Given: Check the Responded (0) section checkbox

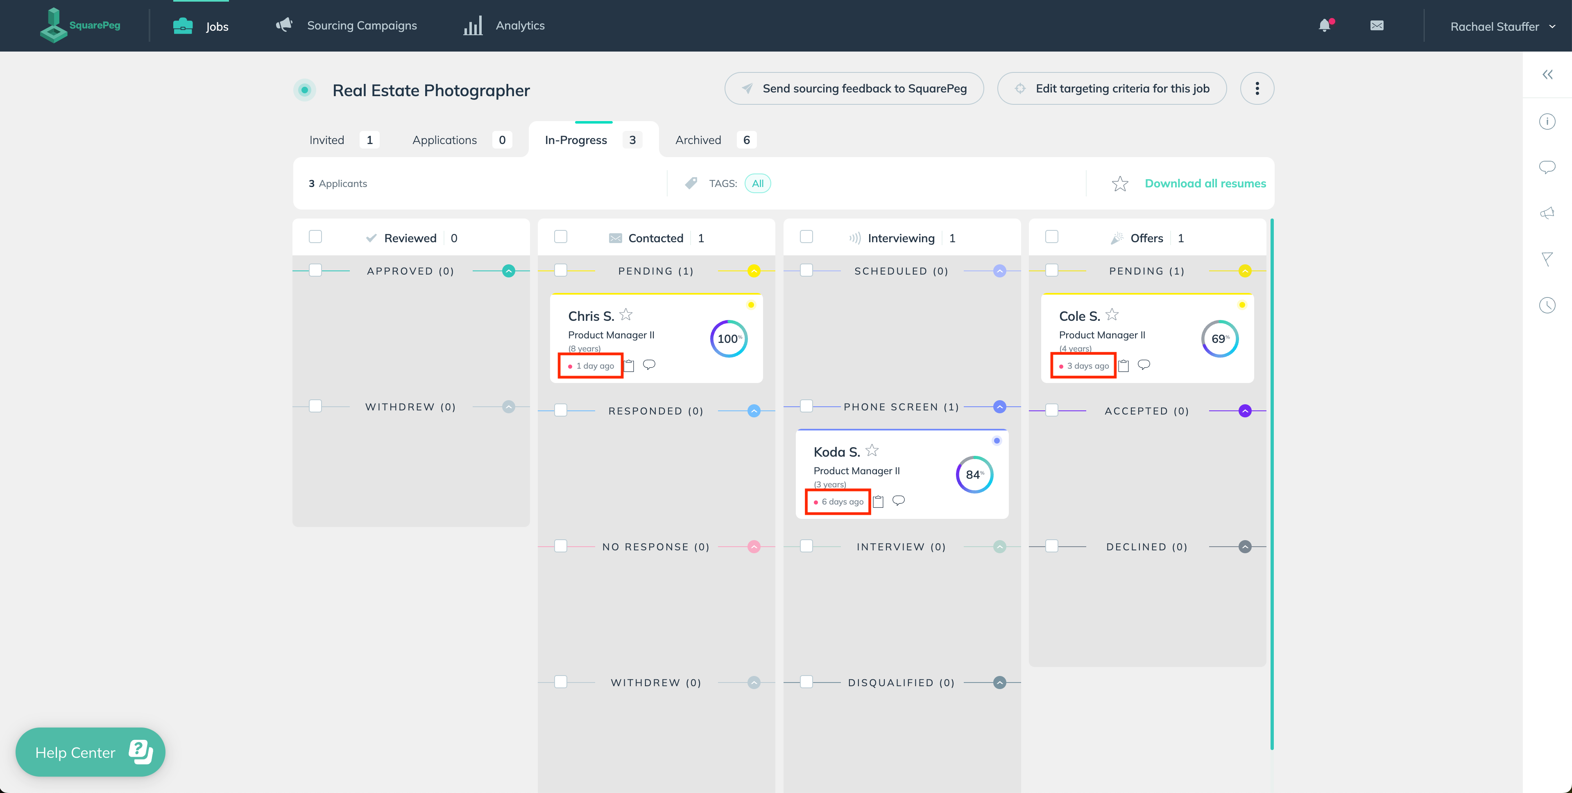Looking at the screenshot, I should [x=561, y=410].
